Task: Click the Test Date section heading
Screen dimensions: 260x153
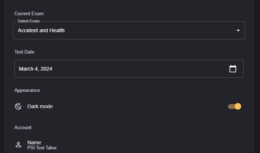Action: 24,52
